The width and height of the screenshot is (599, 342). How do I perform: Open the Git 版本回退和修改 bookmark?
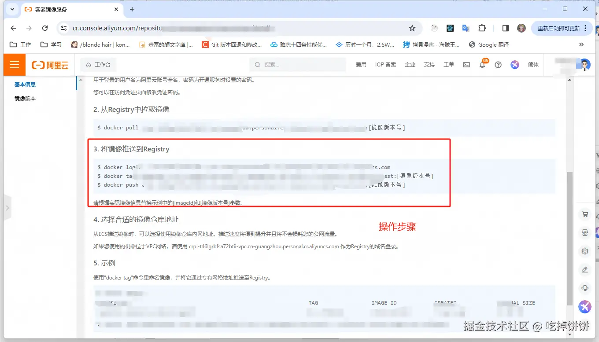click(x=232, y=44)
